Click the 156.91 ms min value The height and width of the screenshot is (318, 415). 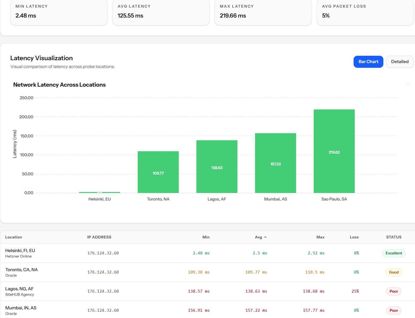[x=199, y=310]
